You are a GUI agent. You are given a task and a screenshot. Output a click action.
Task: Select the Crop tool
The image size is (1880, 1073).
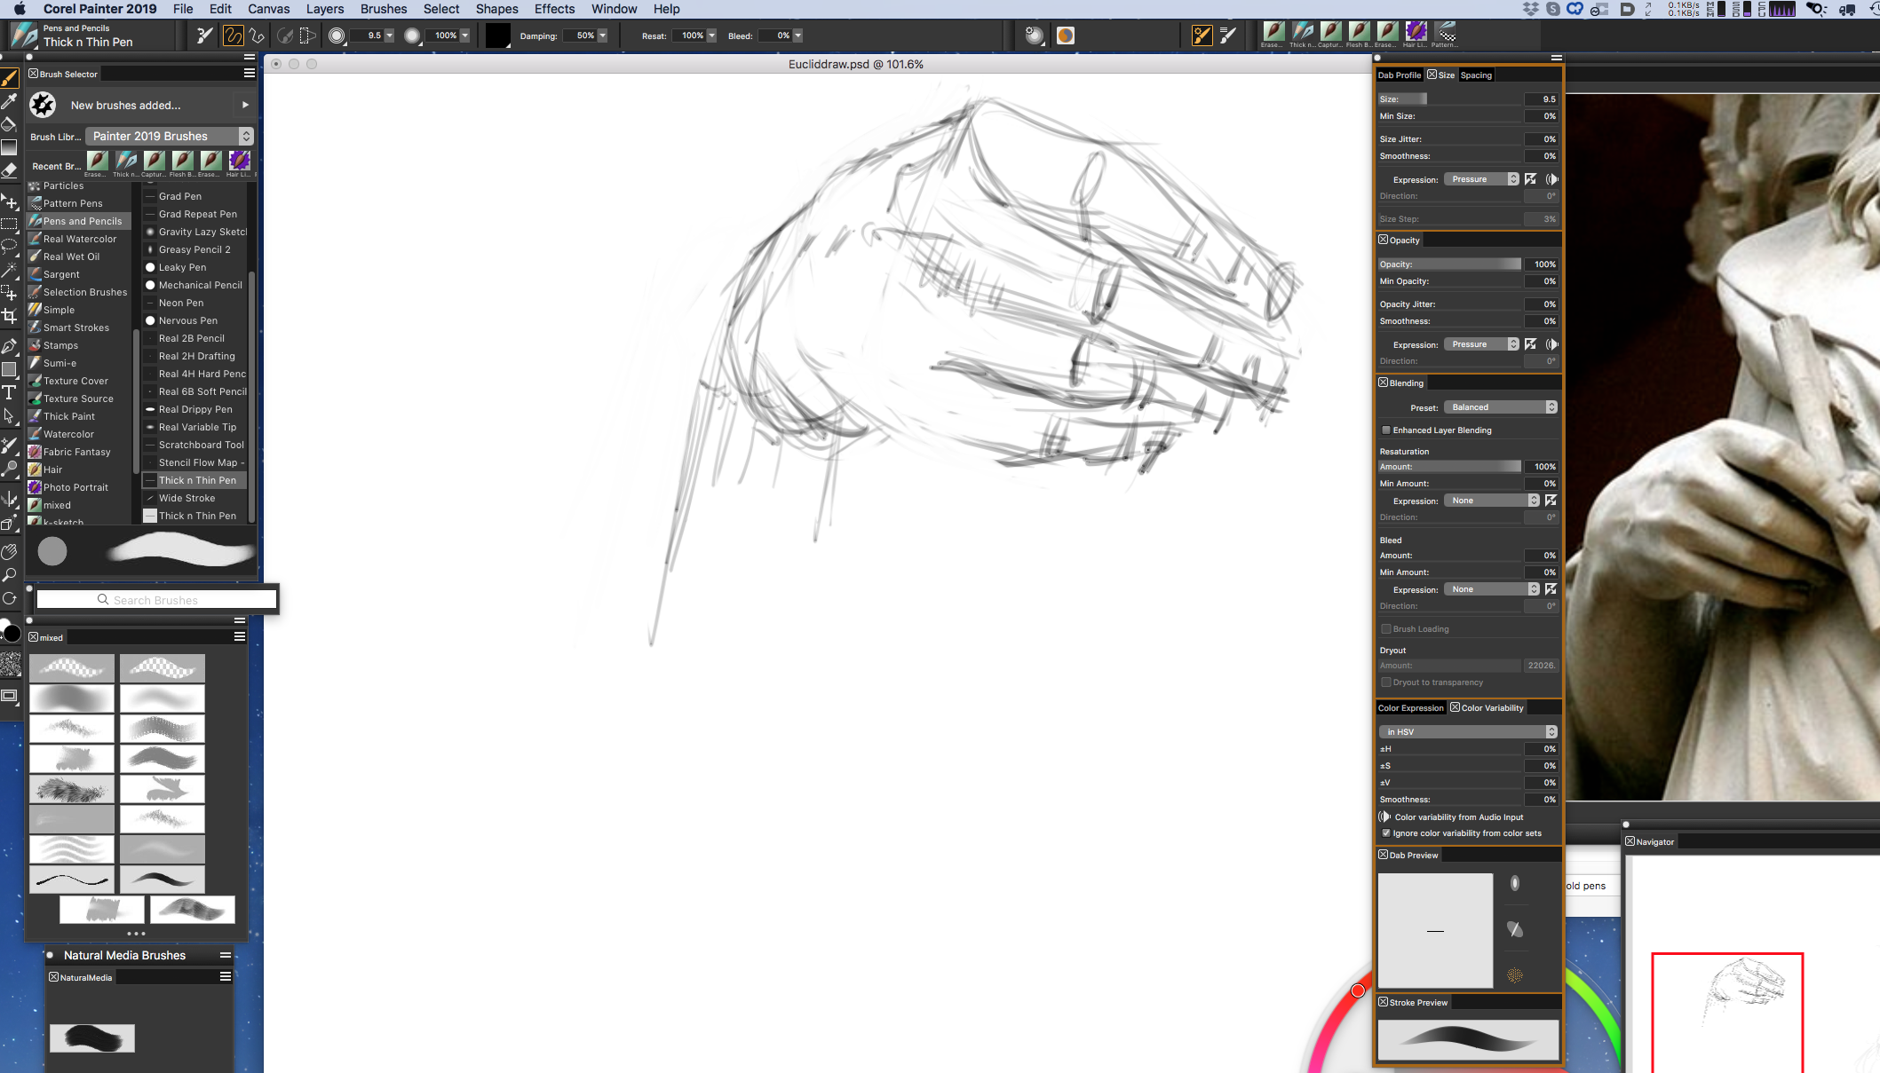tap(10, 316)
